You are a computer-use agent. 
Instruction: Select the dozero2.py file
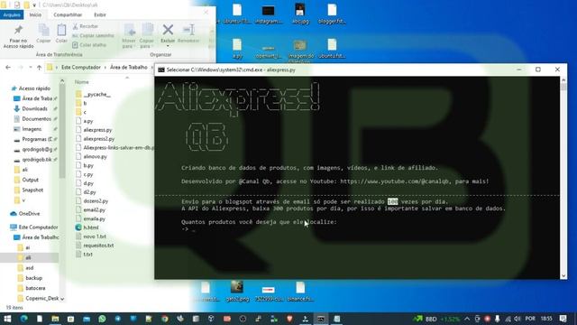click(96, 201)
